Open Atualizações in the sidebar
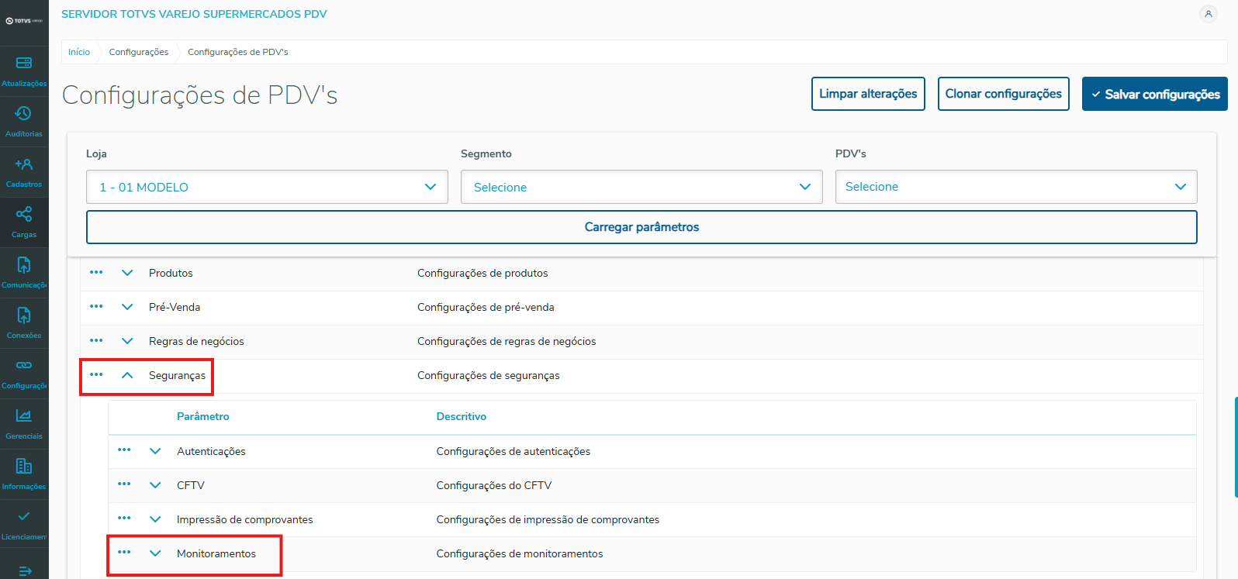The width and height of the screenshot is (1238, 579). point(24,70)
